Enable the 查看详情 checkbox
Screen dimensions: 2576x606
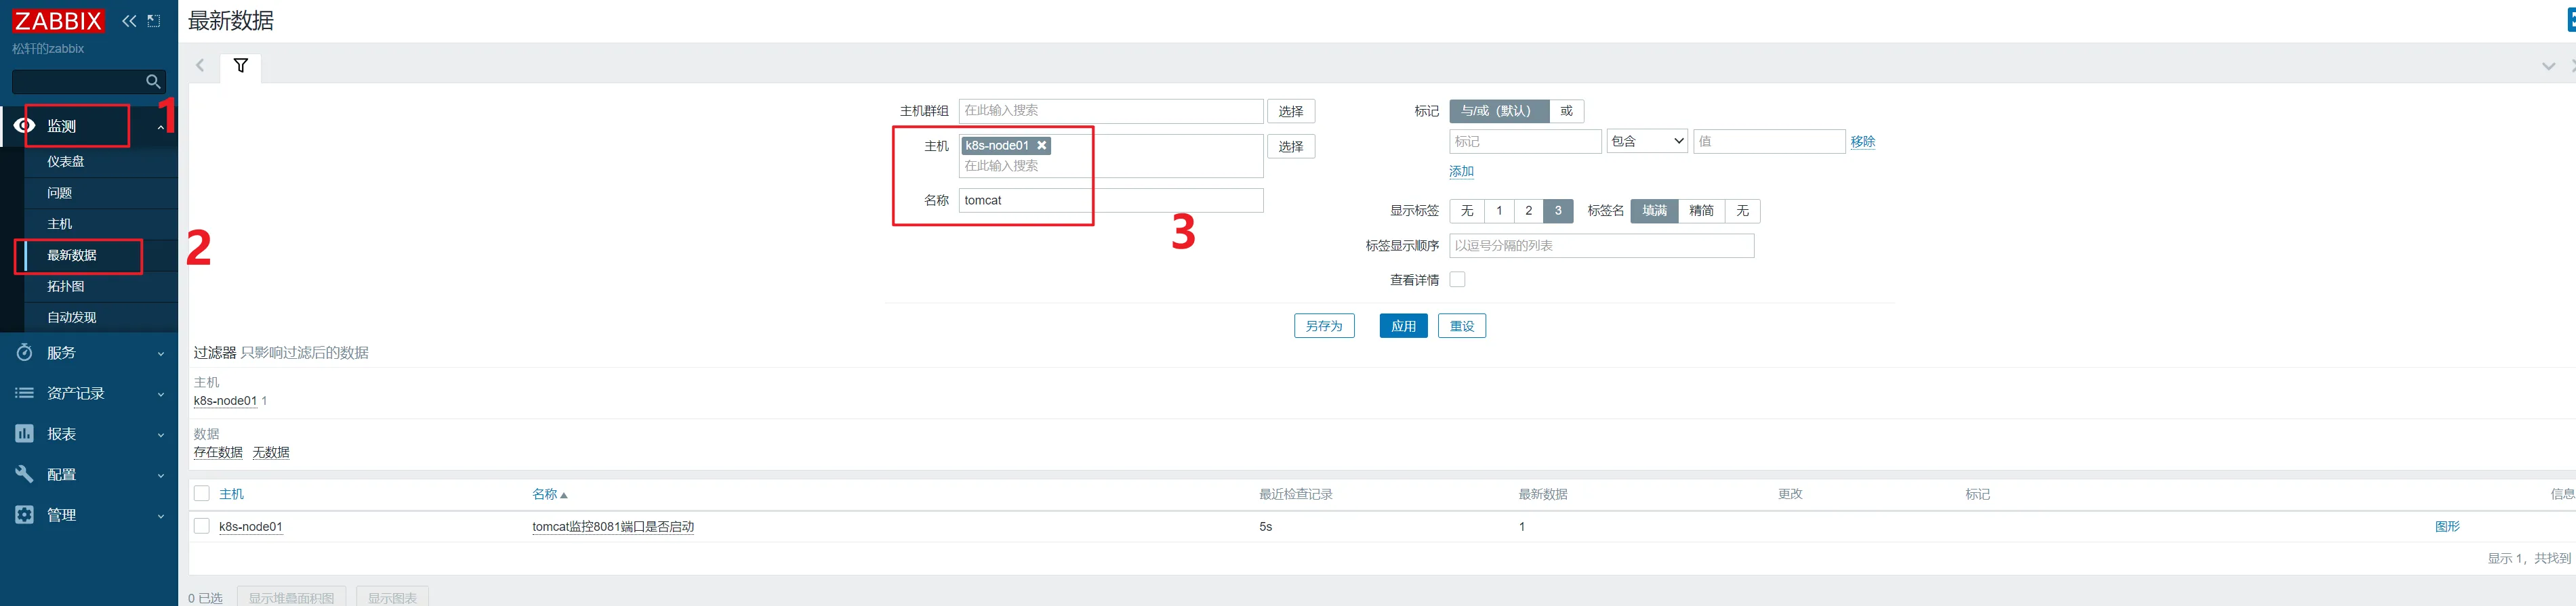pyautogui.click(x=1457, y=280)
